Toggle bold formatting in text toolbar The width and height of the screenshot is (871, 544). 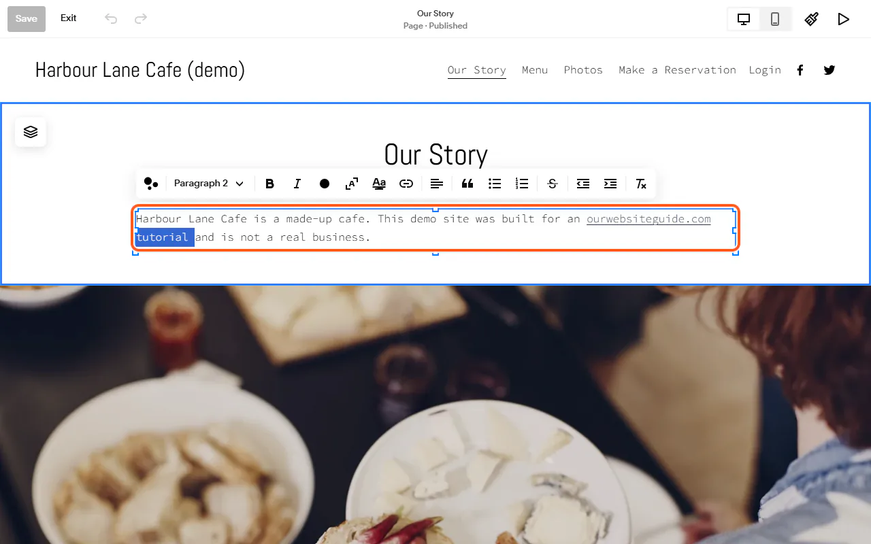pyautogui.click(x=269, y=184)
